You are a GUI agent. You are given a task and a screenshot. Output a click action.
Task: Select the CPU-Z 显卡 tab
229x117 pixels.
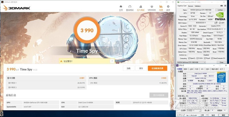[x=208, y=69]
